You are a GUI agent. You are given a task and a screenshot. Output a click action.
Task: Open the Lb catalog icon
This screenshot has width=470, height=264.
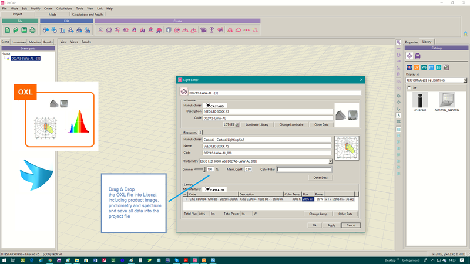coord(438,67)
